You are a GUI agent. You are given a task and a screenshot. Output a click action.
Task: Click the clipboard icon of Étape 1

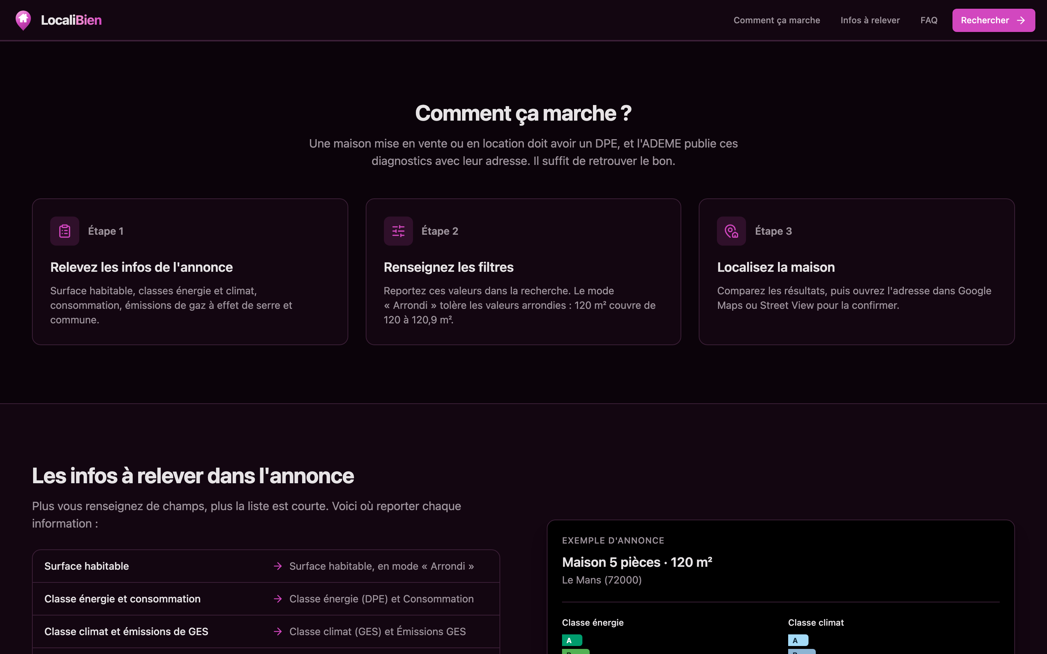click(65, 231)
